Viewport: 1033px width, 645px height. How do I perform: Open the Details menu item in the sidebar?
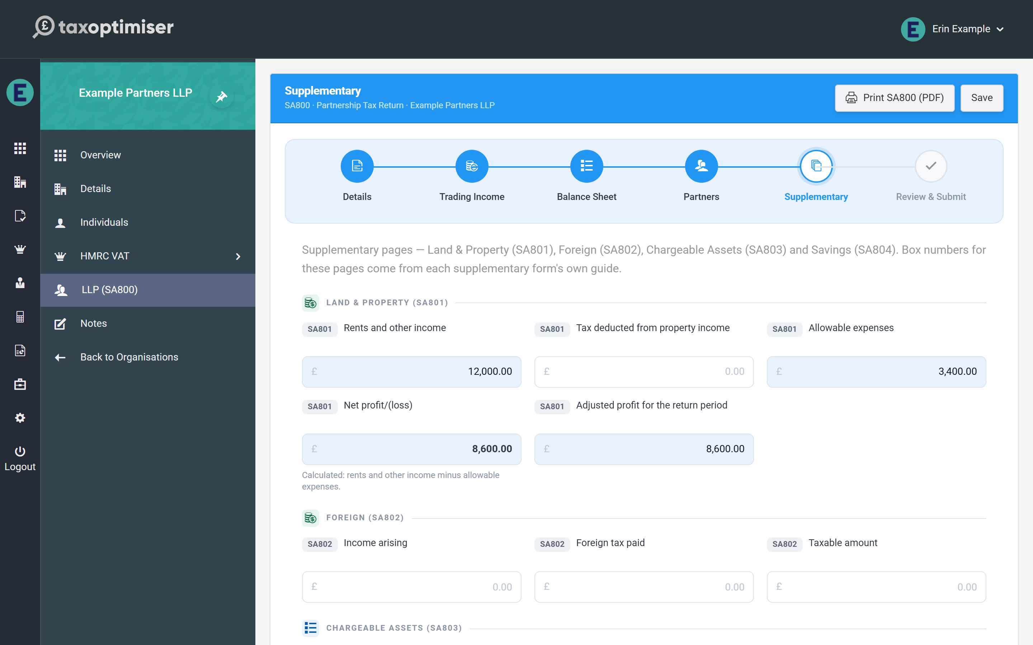click(x=148, y=188)
